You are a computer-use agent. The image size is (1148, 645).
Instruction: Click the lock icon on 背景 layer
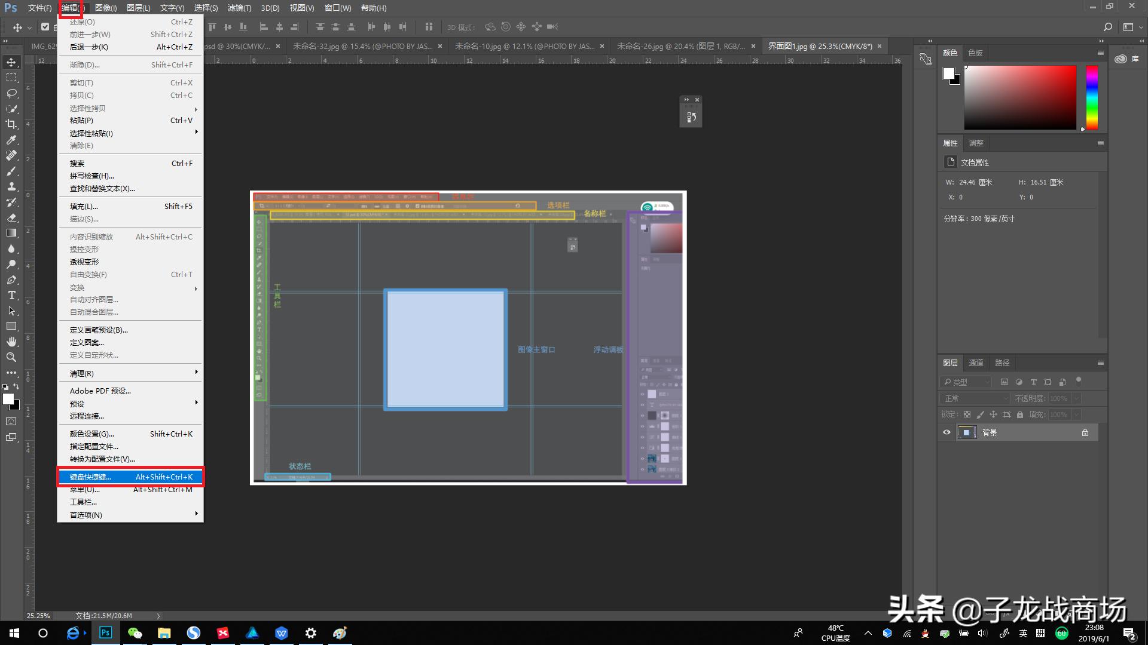1085,432
